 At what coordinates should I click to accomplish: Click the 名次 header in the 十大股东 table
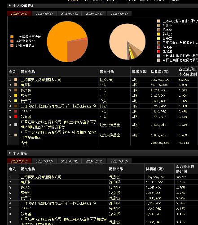[13, 169]
